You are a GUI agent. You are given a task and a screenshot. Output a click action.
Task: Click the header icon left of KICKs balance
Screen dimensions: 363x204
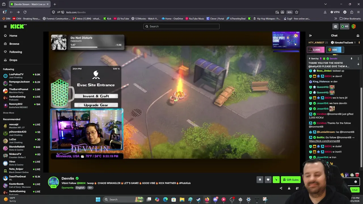coord(335,26)
